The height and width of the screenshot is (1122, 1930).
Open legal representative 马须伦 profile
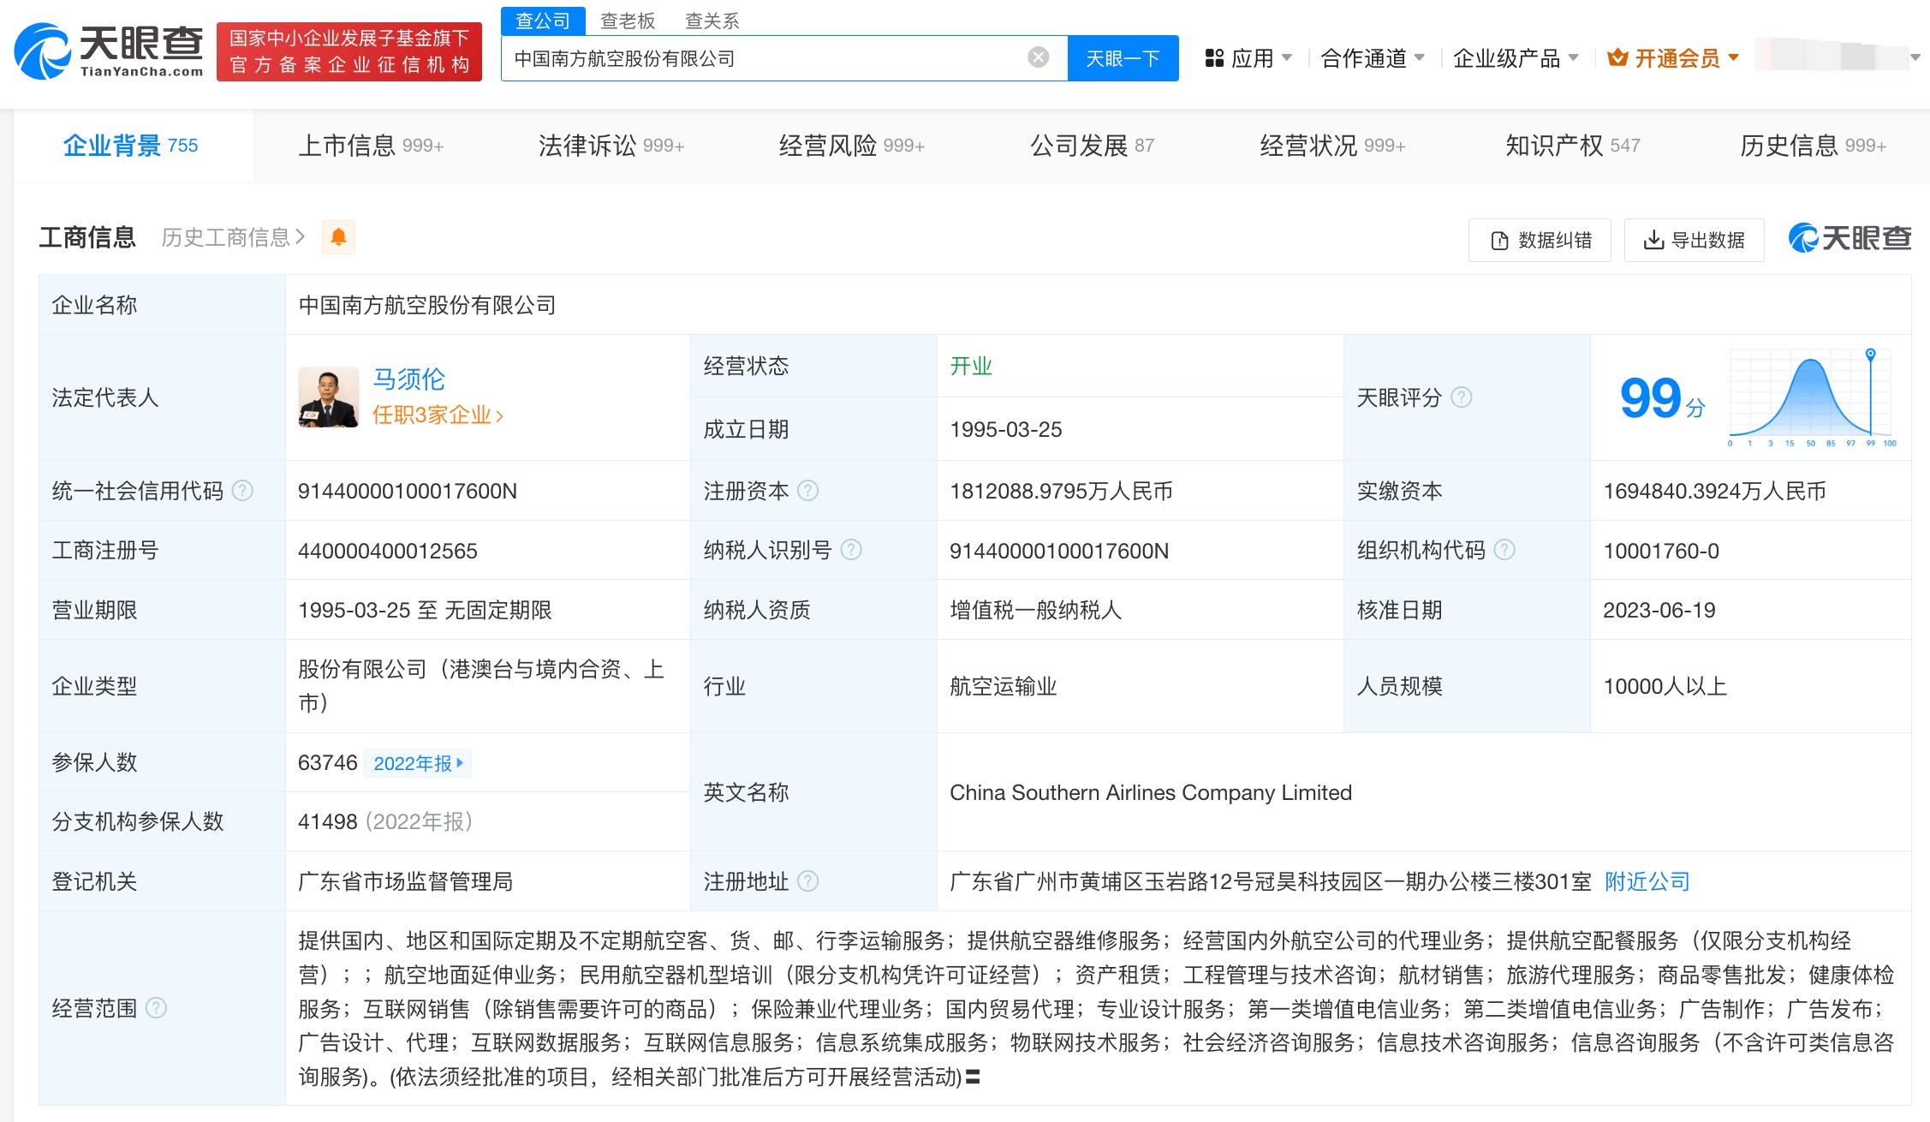pyautogui.click(x=408, y=379)
